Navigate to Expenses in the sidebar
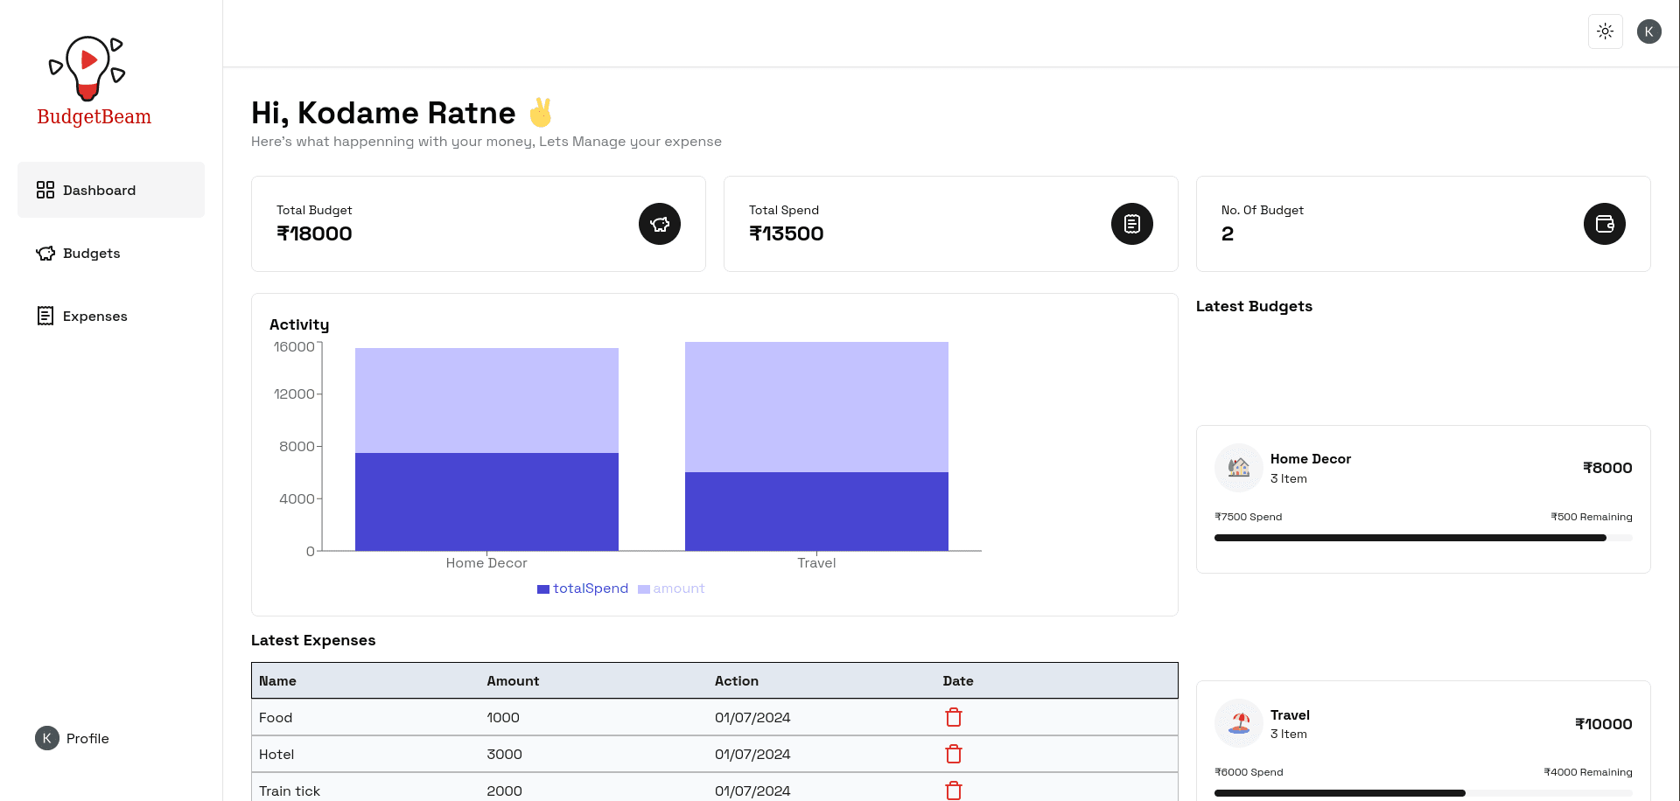Image resolution: width=1680 pixels, height=801 pixels. coord(94,317)
